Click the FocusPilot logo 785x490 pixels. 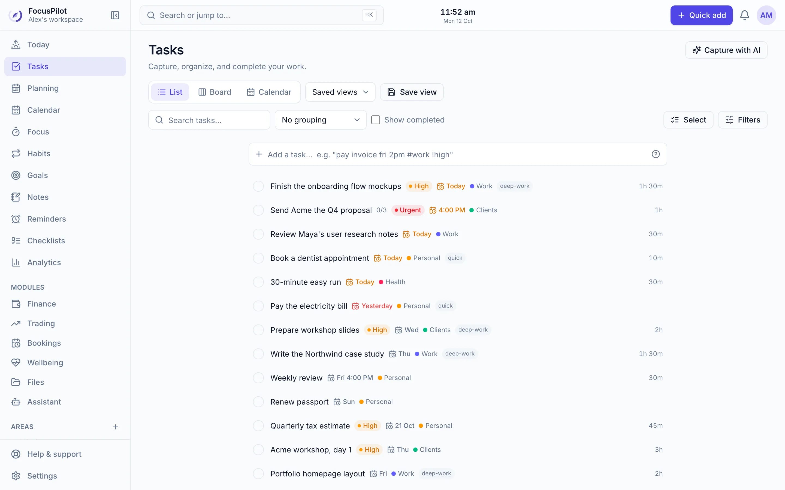[16, 15]
